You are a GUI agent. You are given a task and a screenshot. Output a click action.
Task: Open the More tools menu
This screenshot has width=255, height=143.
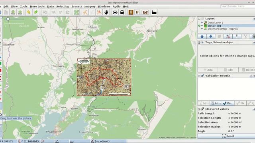pos(37,6)
